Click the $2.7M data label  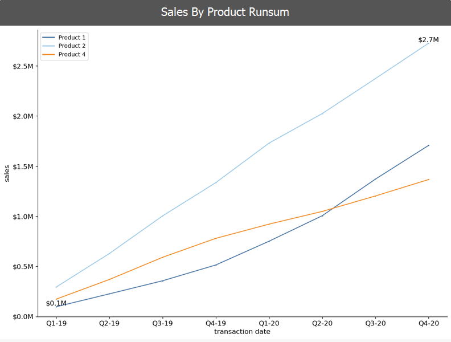(428, 40)
